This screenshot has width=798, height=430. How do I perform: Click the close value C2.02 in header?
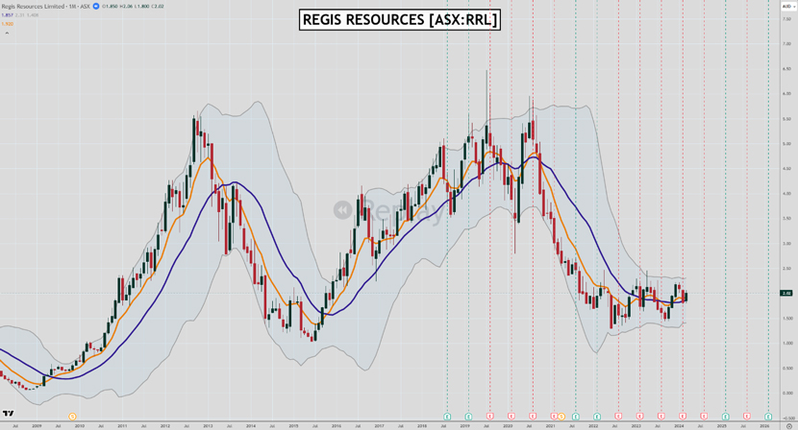pyautogui.click(x=158, y=6)
